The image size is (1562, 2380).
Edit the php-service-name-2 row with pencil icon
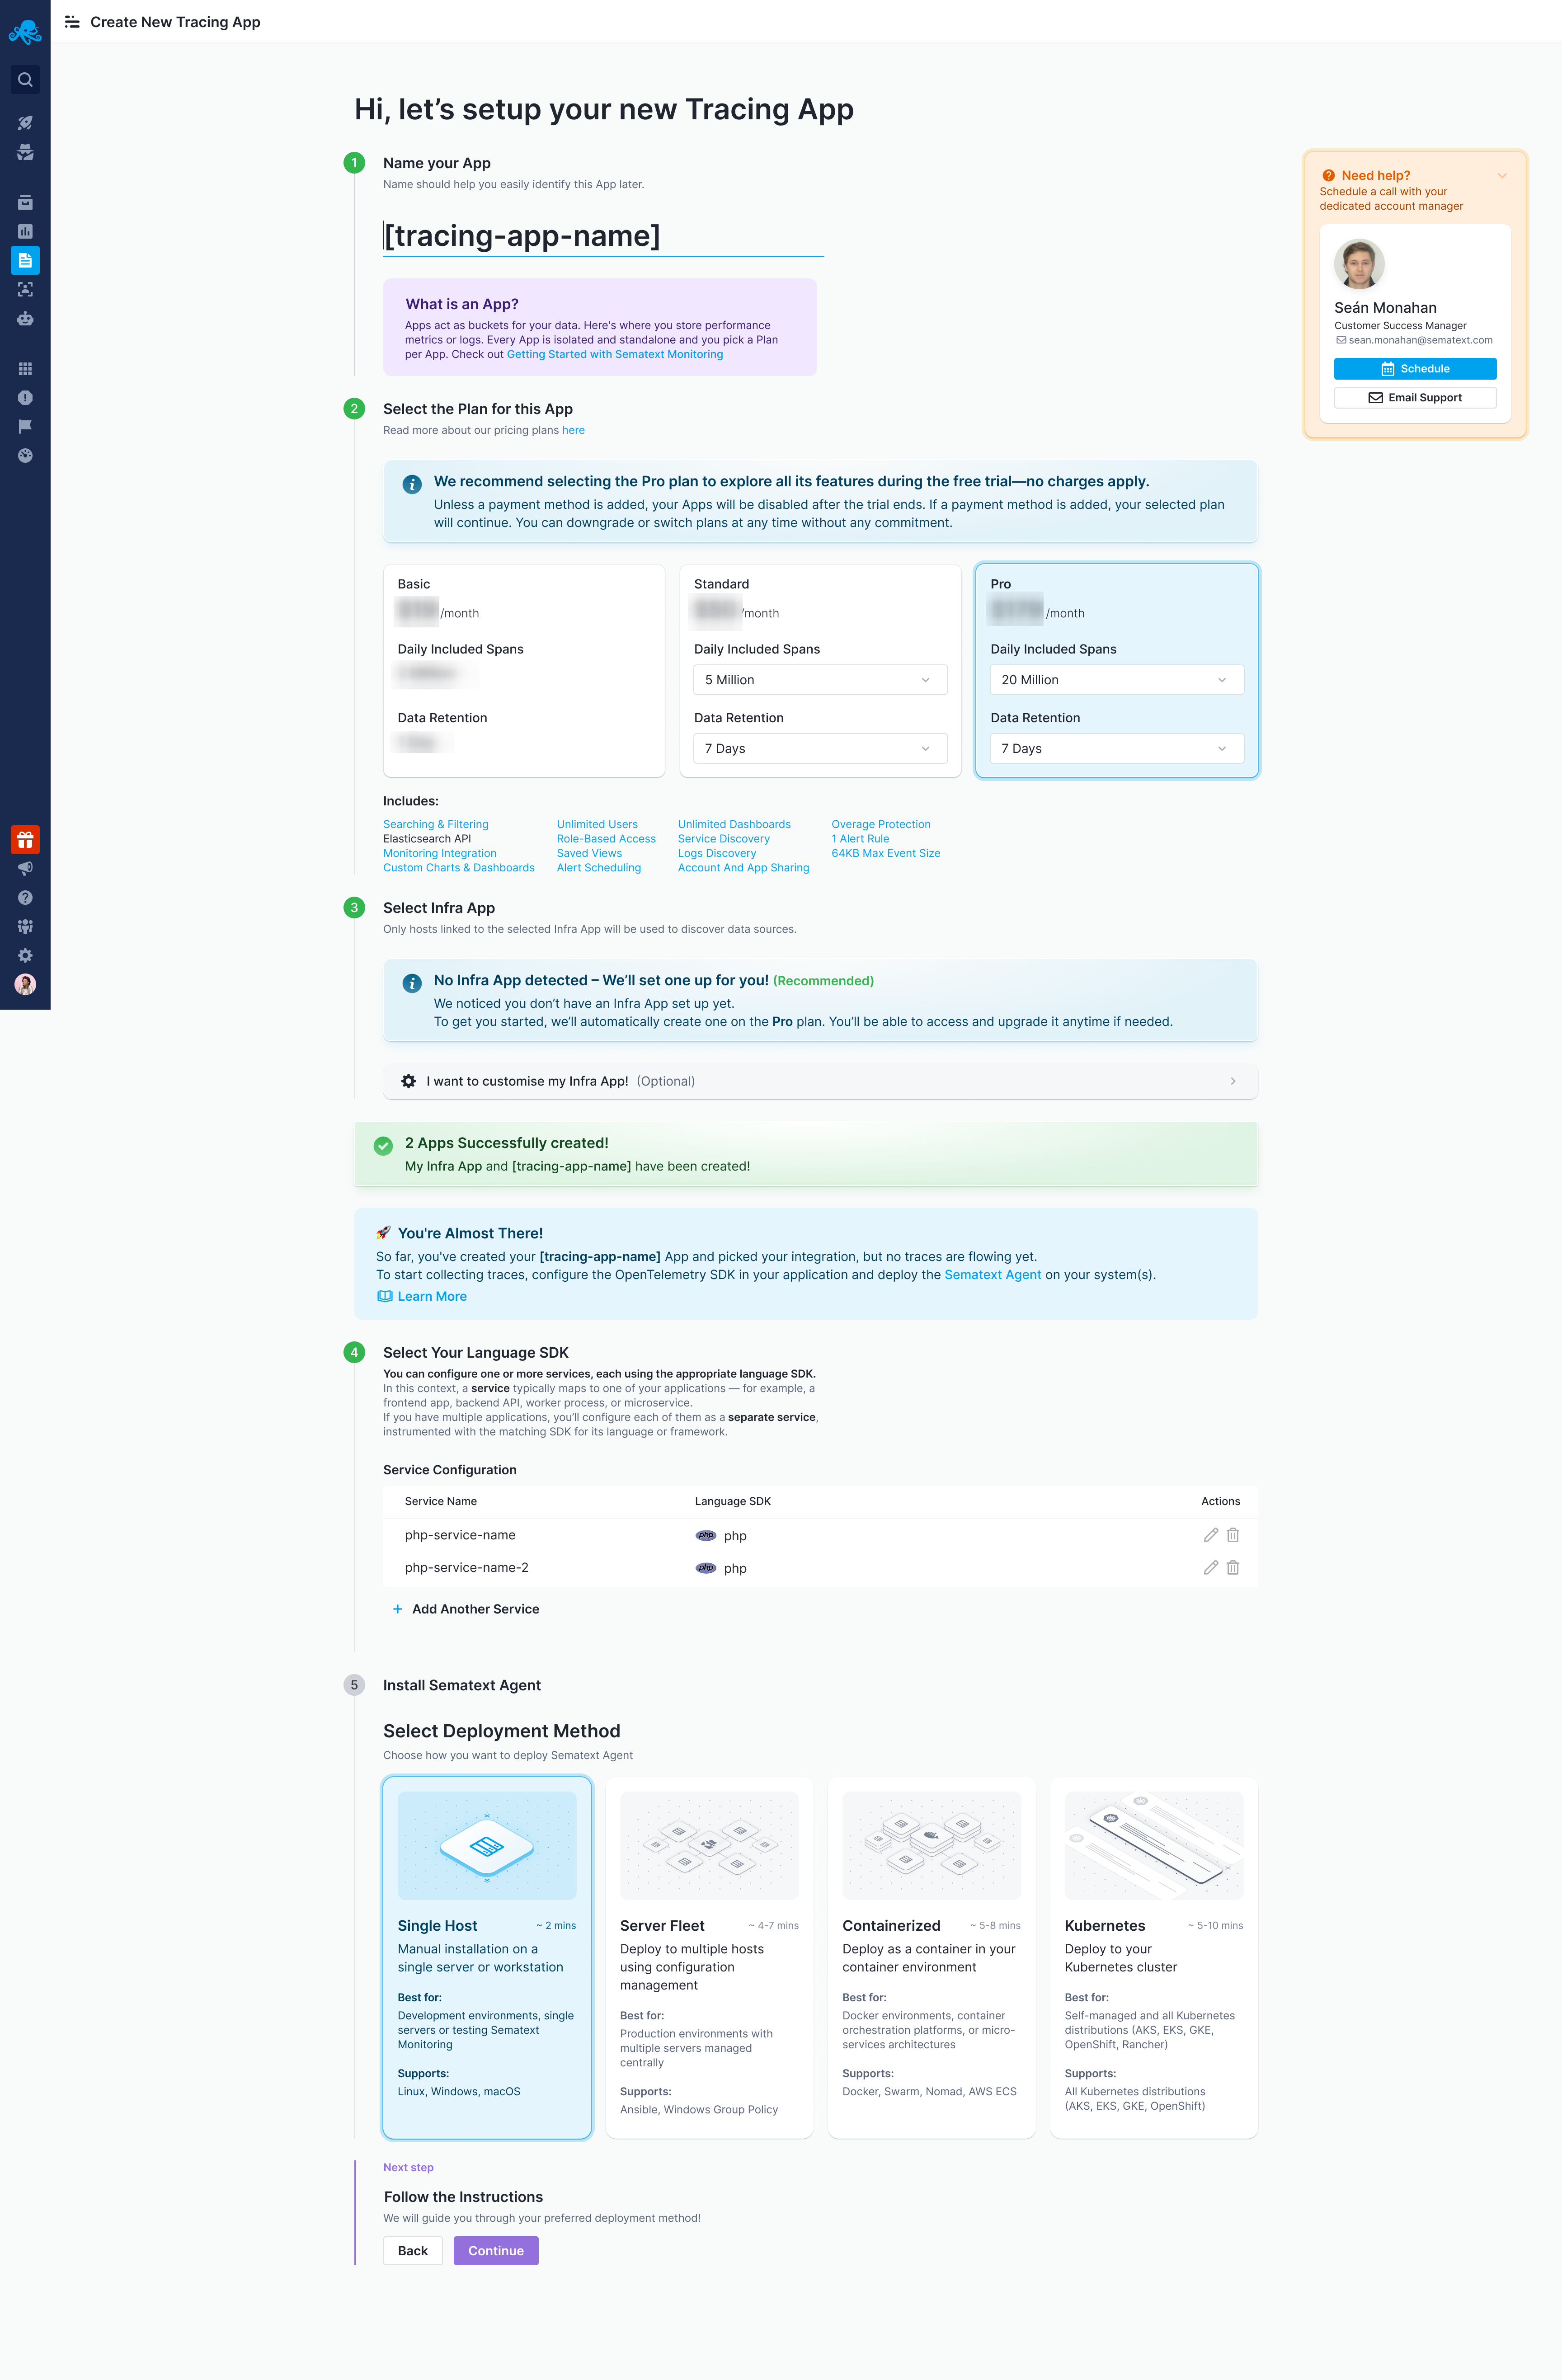1210,1567
